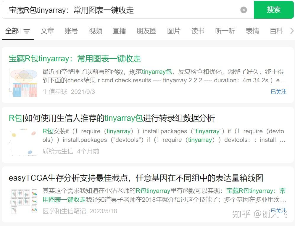Switch to the 文章 articles tab
295x226 pixels.
pos(47,31)
